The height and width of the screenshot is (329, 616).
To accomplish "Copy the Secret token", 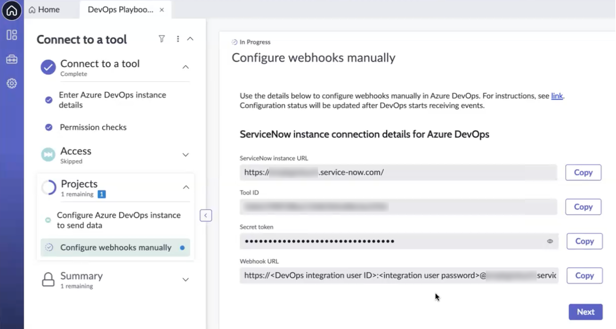I will click(x=584, y=241).
